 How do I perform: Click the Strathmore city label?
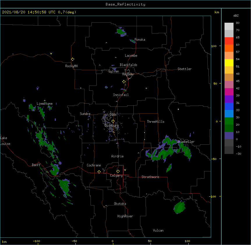(x=150, y=177)
